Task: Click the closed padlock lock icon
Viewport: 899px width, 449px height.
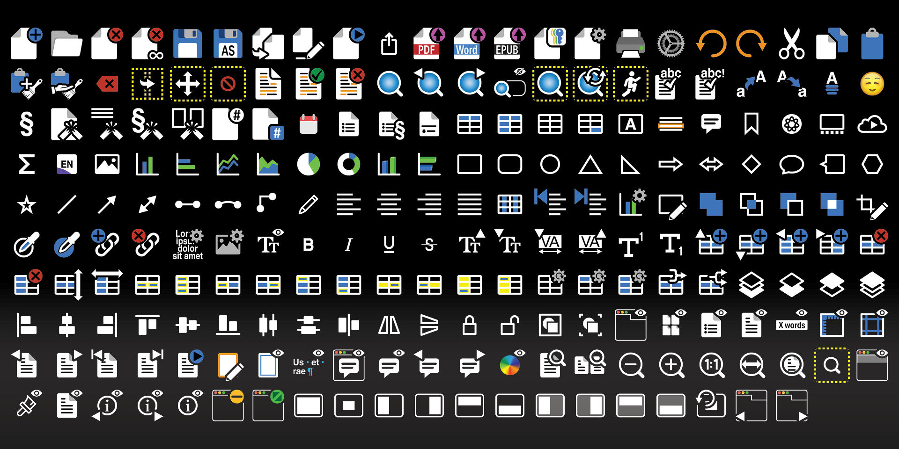Action: [x=470, y=325]
